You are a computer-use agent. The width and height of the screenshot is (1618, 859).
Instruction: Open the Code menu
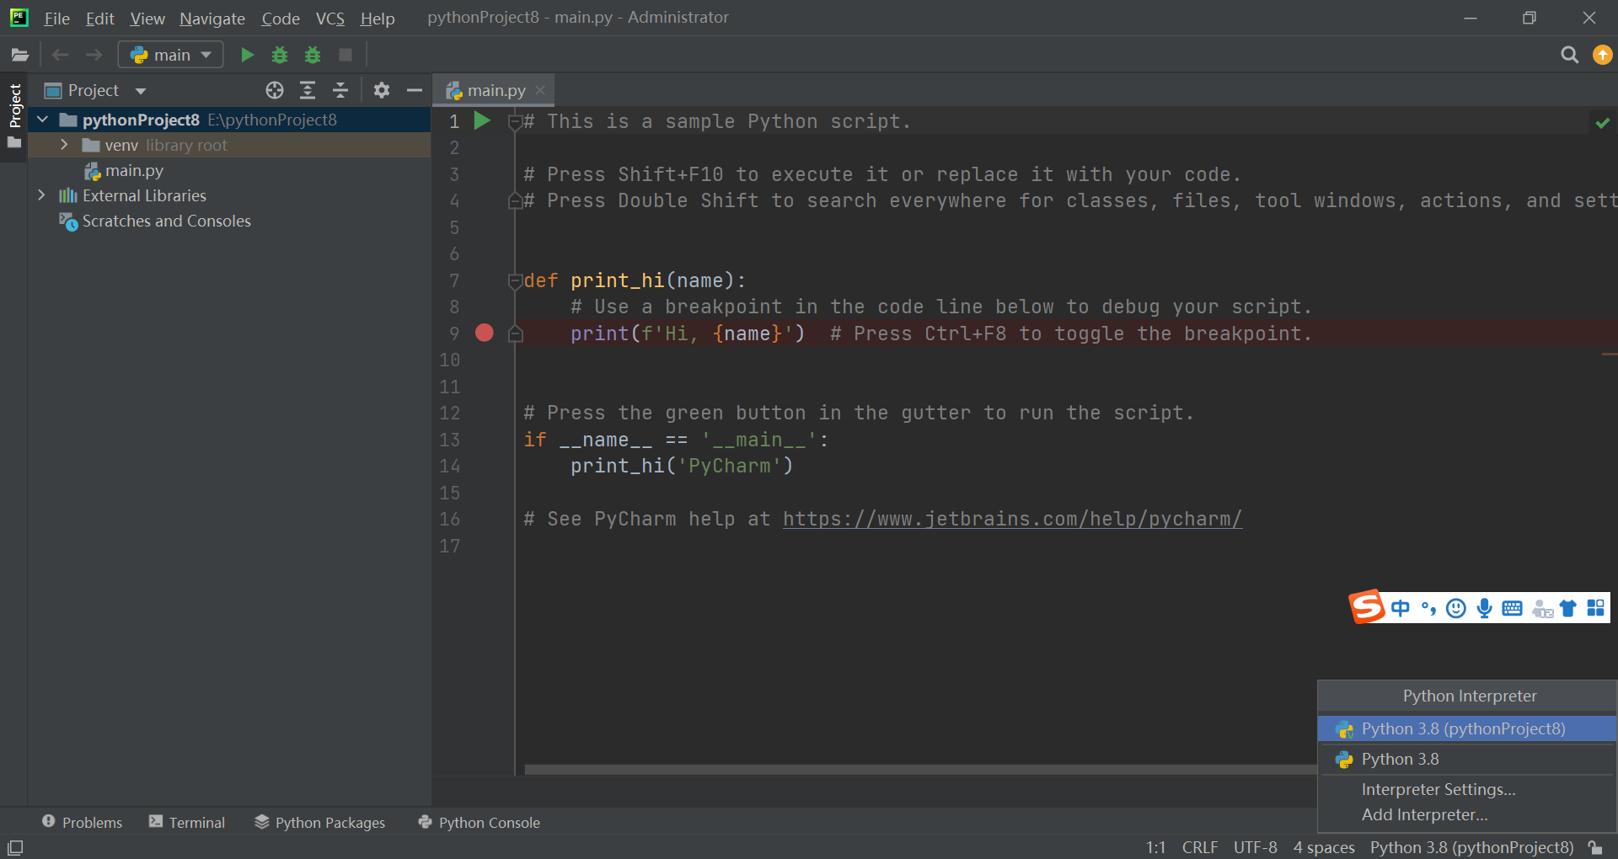click(281, 19)
